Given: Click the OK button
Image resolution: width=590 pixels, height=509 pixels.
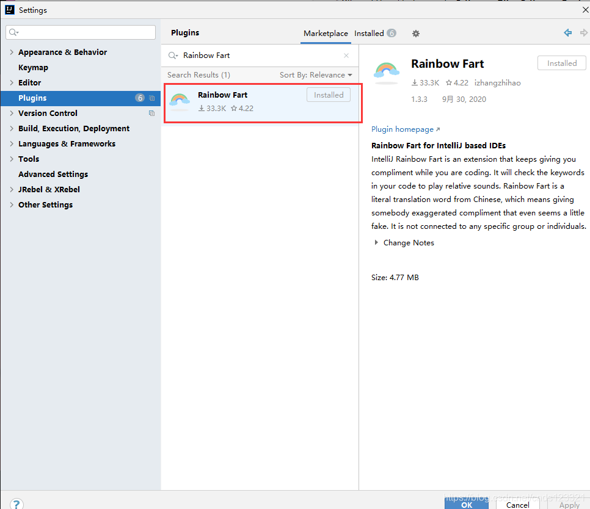Looking at the screenshot, I should tap(467, 504).
